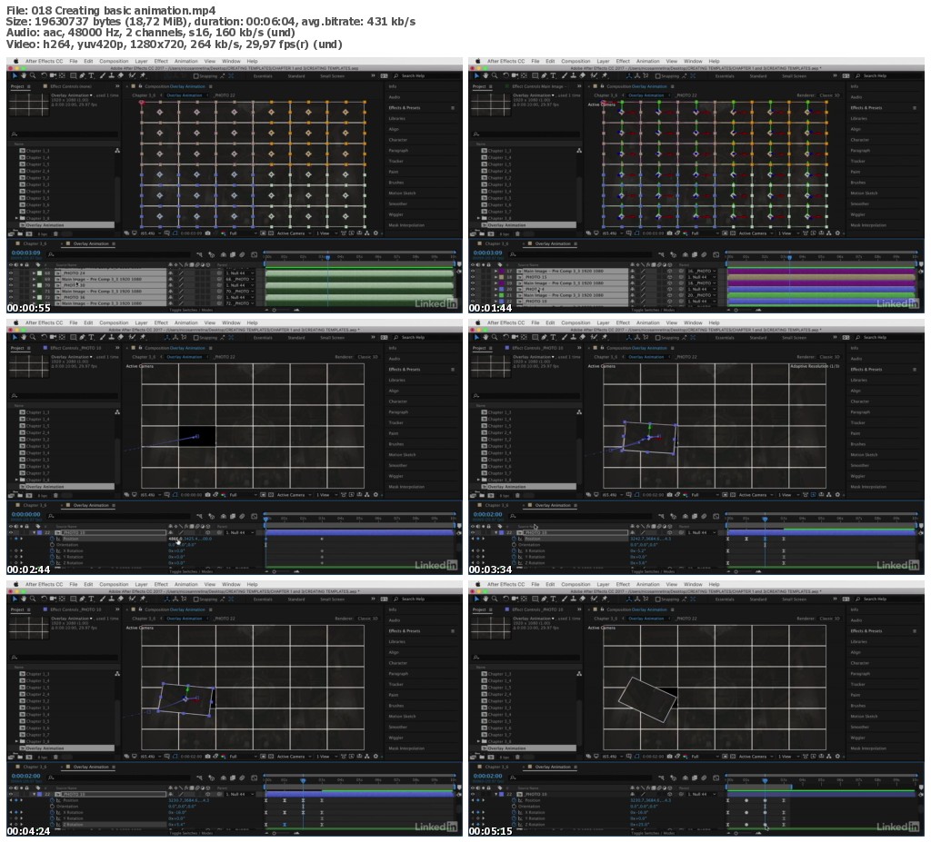
Task: Click project flowchart icon in the 00:01:44 frame
Action: 579,151
